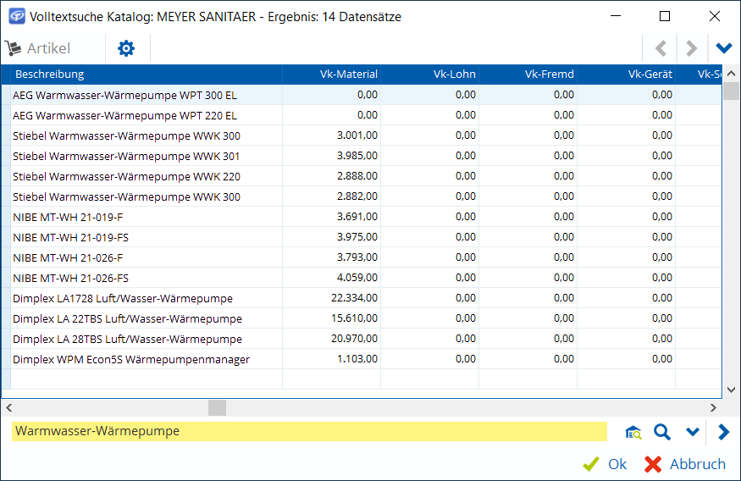The image size is (741, 481).
Task: Select row NIBE MT-WH 21-026-FS
Action: [362, 278]
